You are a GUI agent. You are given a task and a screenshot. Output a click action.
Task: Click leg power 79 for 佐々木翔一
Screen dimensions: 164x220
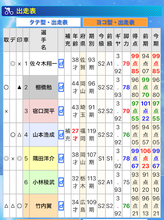click(x=126, y=64)
